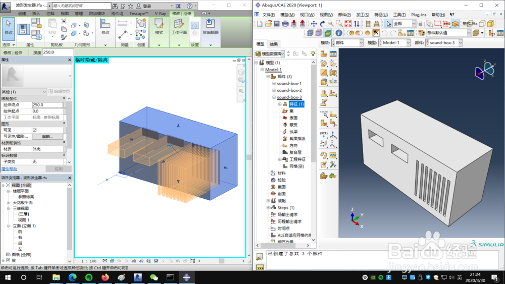Image resolution: width=505 pixels, height=284 pixels.
Task: Open the Abaqus 模型(M) menu
Action: click(x=287, y=15)
